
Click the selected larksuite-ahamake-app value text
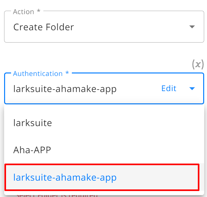pos(65,89)
